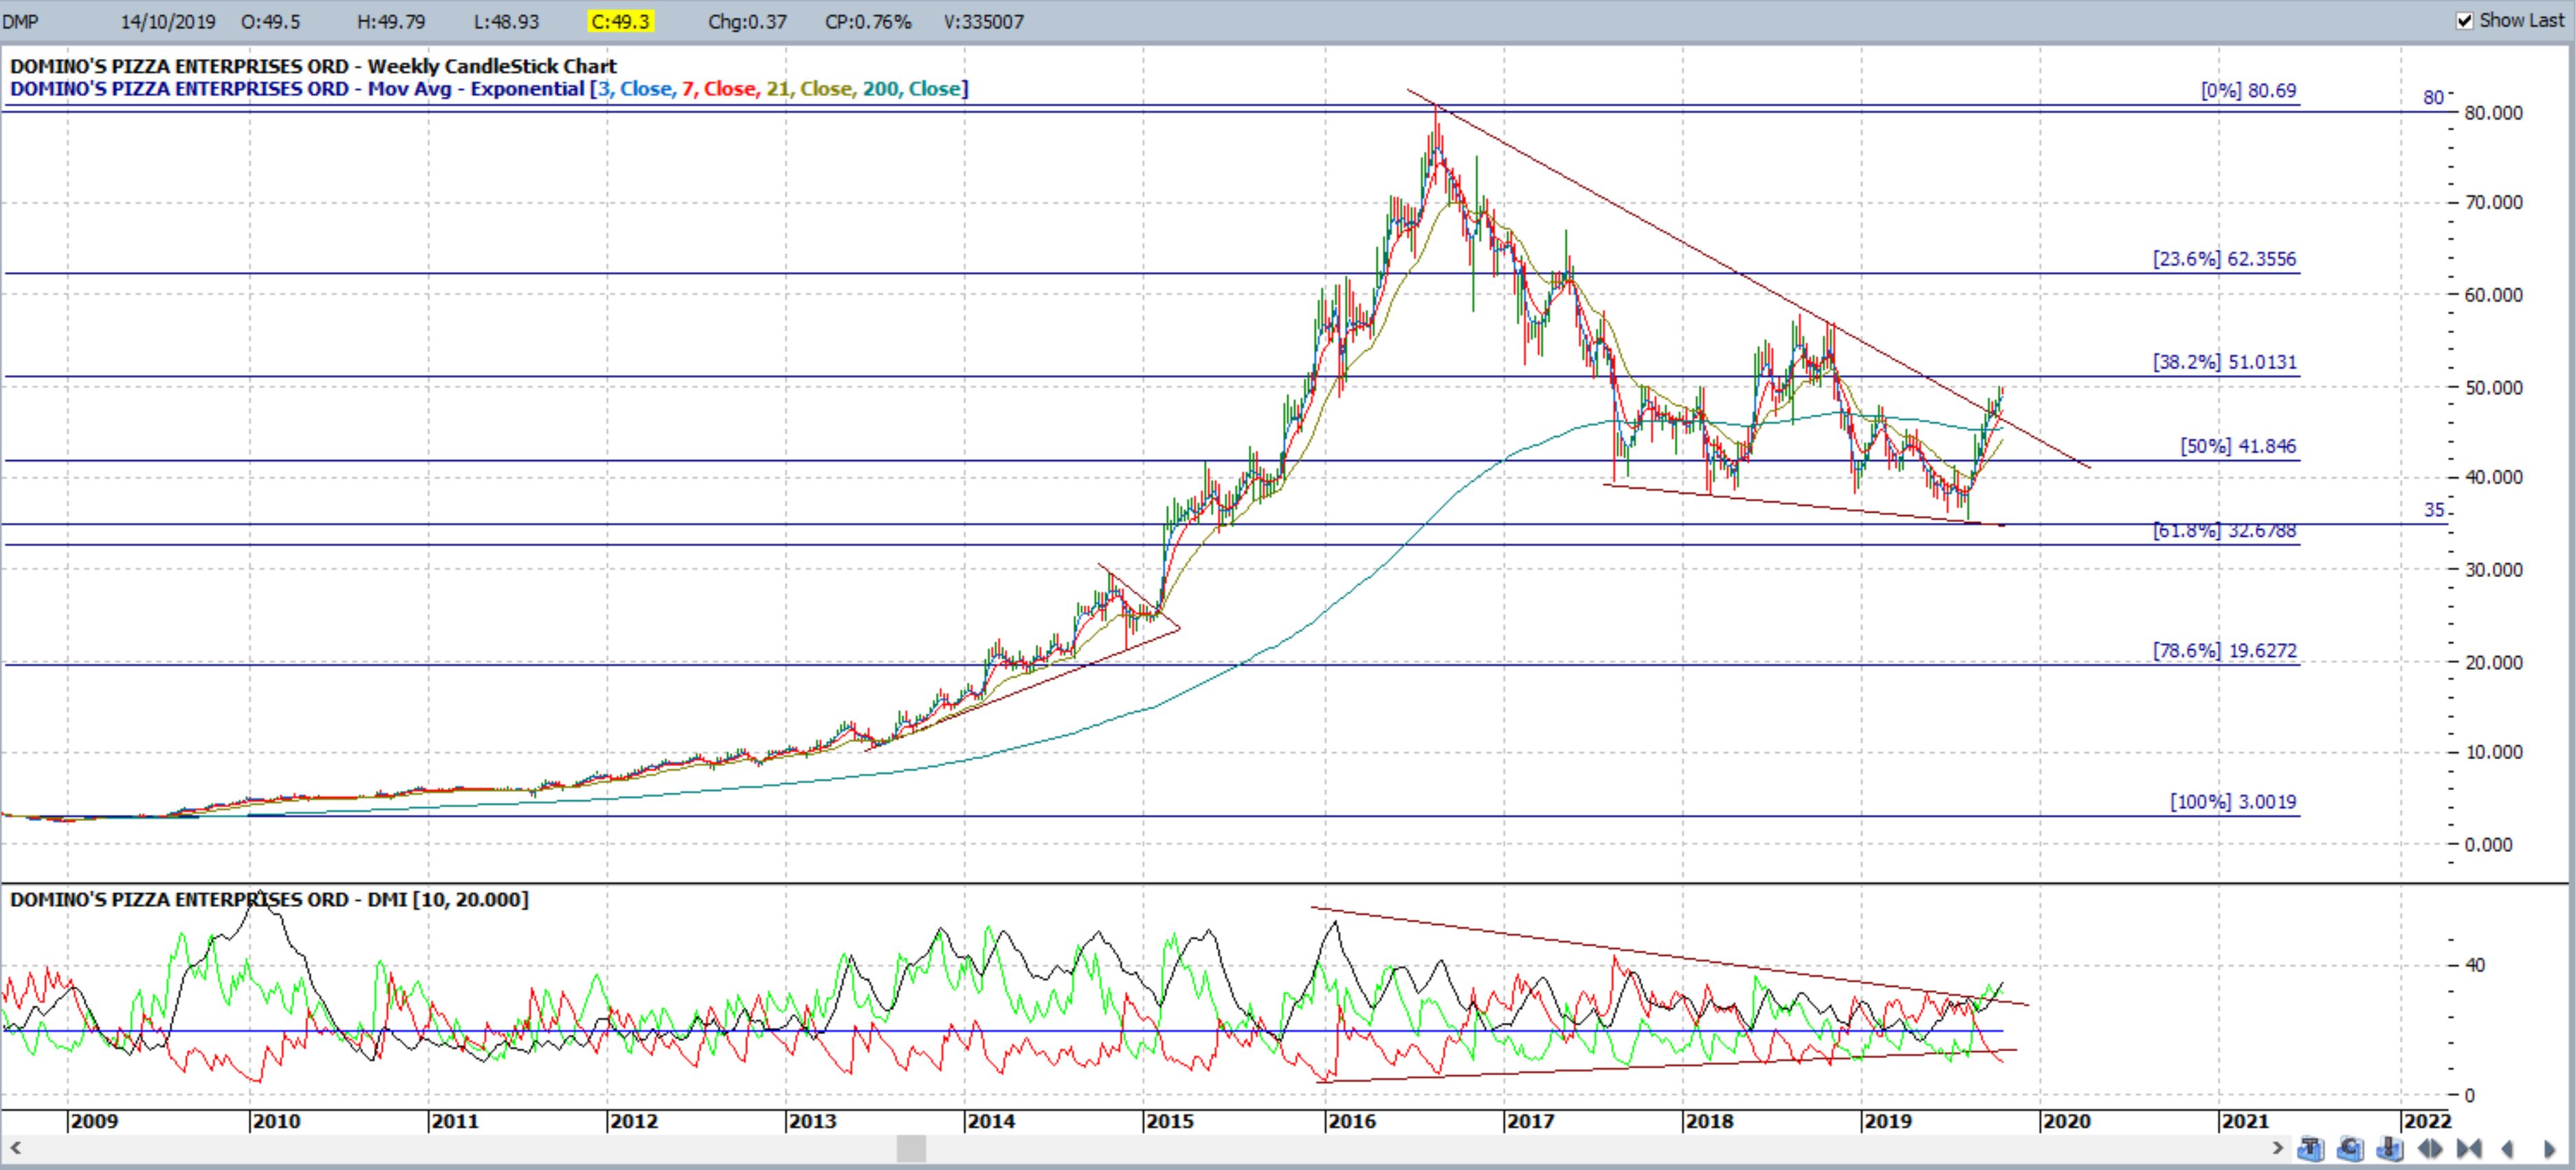Click the DMP ticker symbol text

coord(21,21)
